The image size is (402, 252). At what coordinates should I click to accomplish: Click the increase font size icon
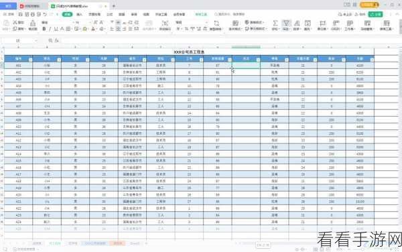95,23
